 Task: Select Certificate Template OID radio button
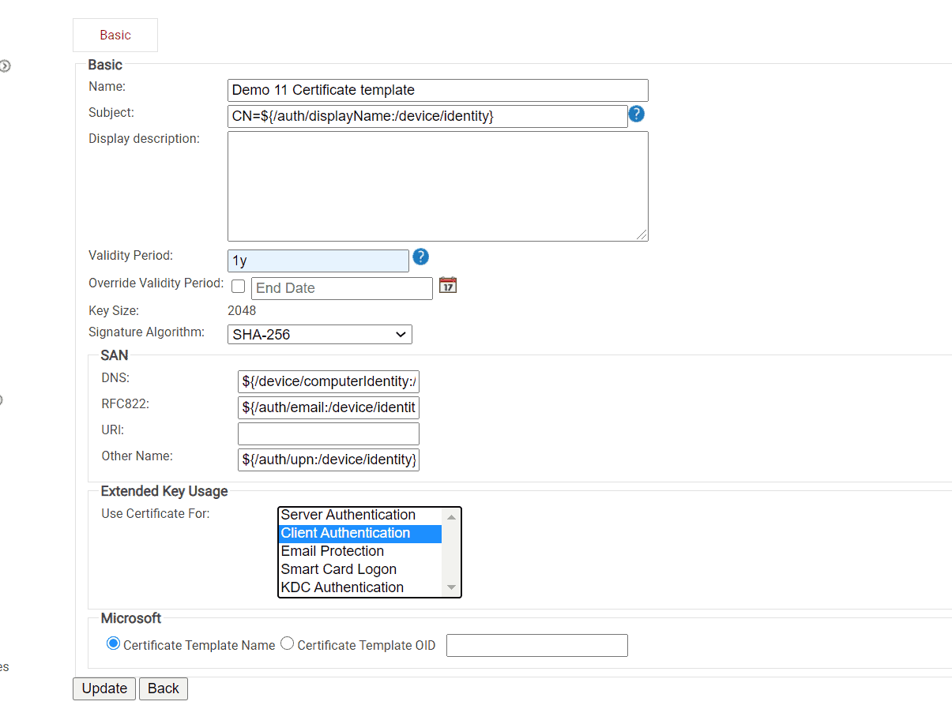click(288, 643)
